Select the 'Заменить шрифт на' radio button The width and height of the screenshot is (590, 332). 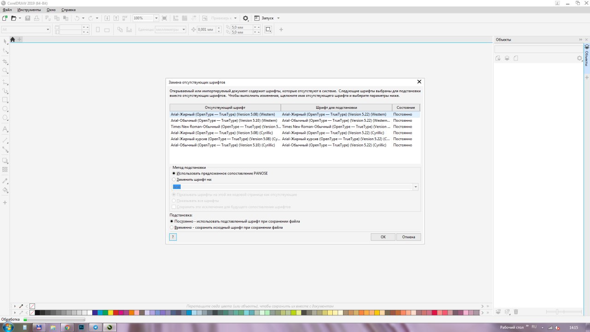[x=174, y=179]
